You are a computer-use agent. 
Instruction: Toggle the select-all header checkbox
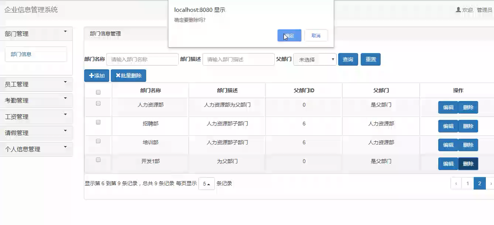[x=98, y=92]
